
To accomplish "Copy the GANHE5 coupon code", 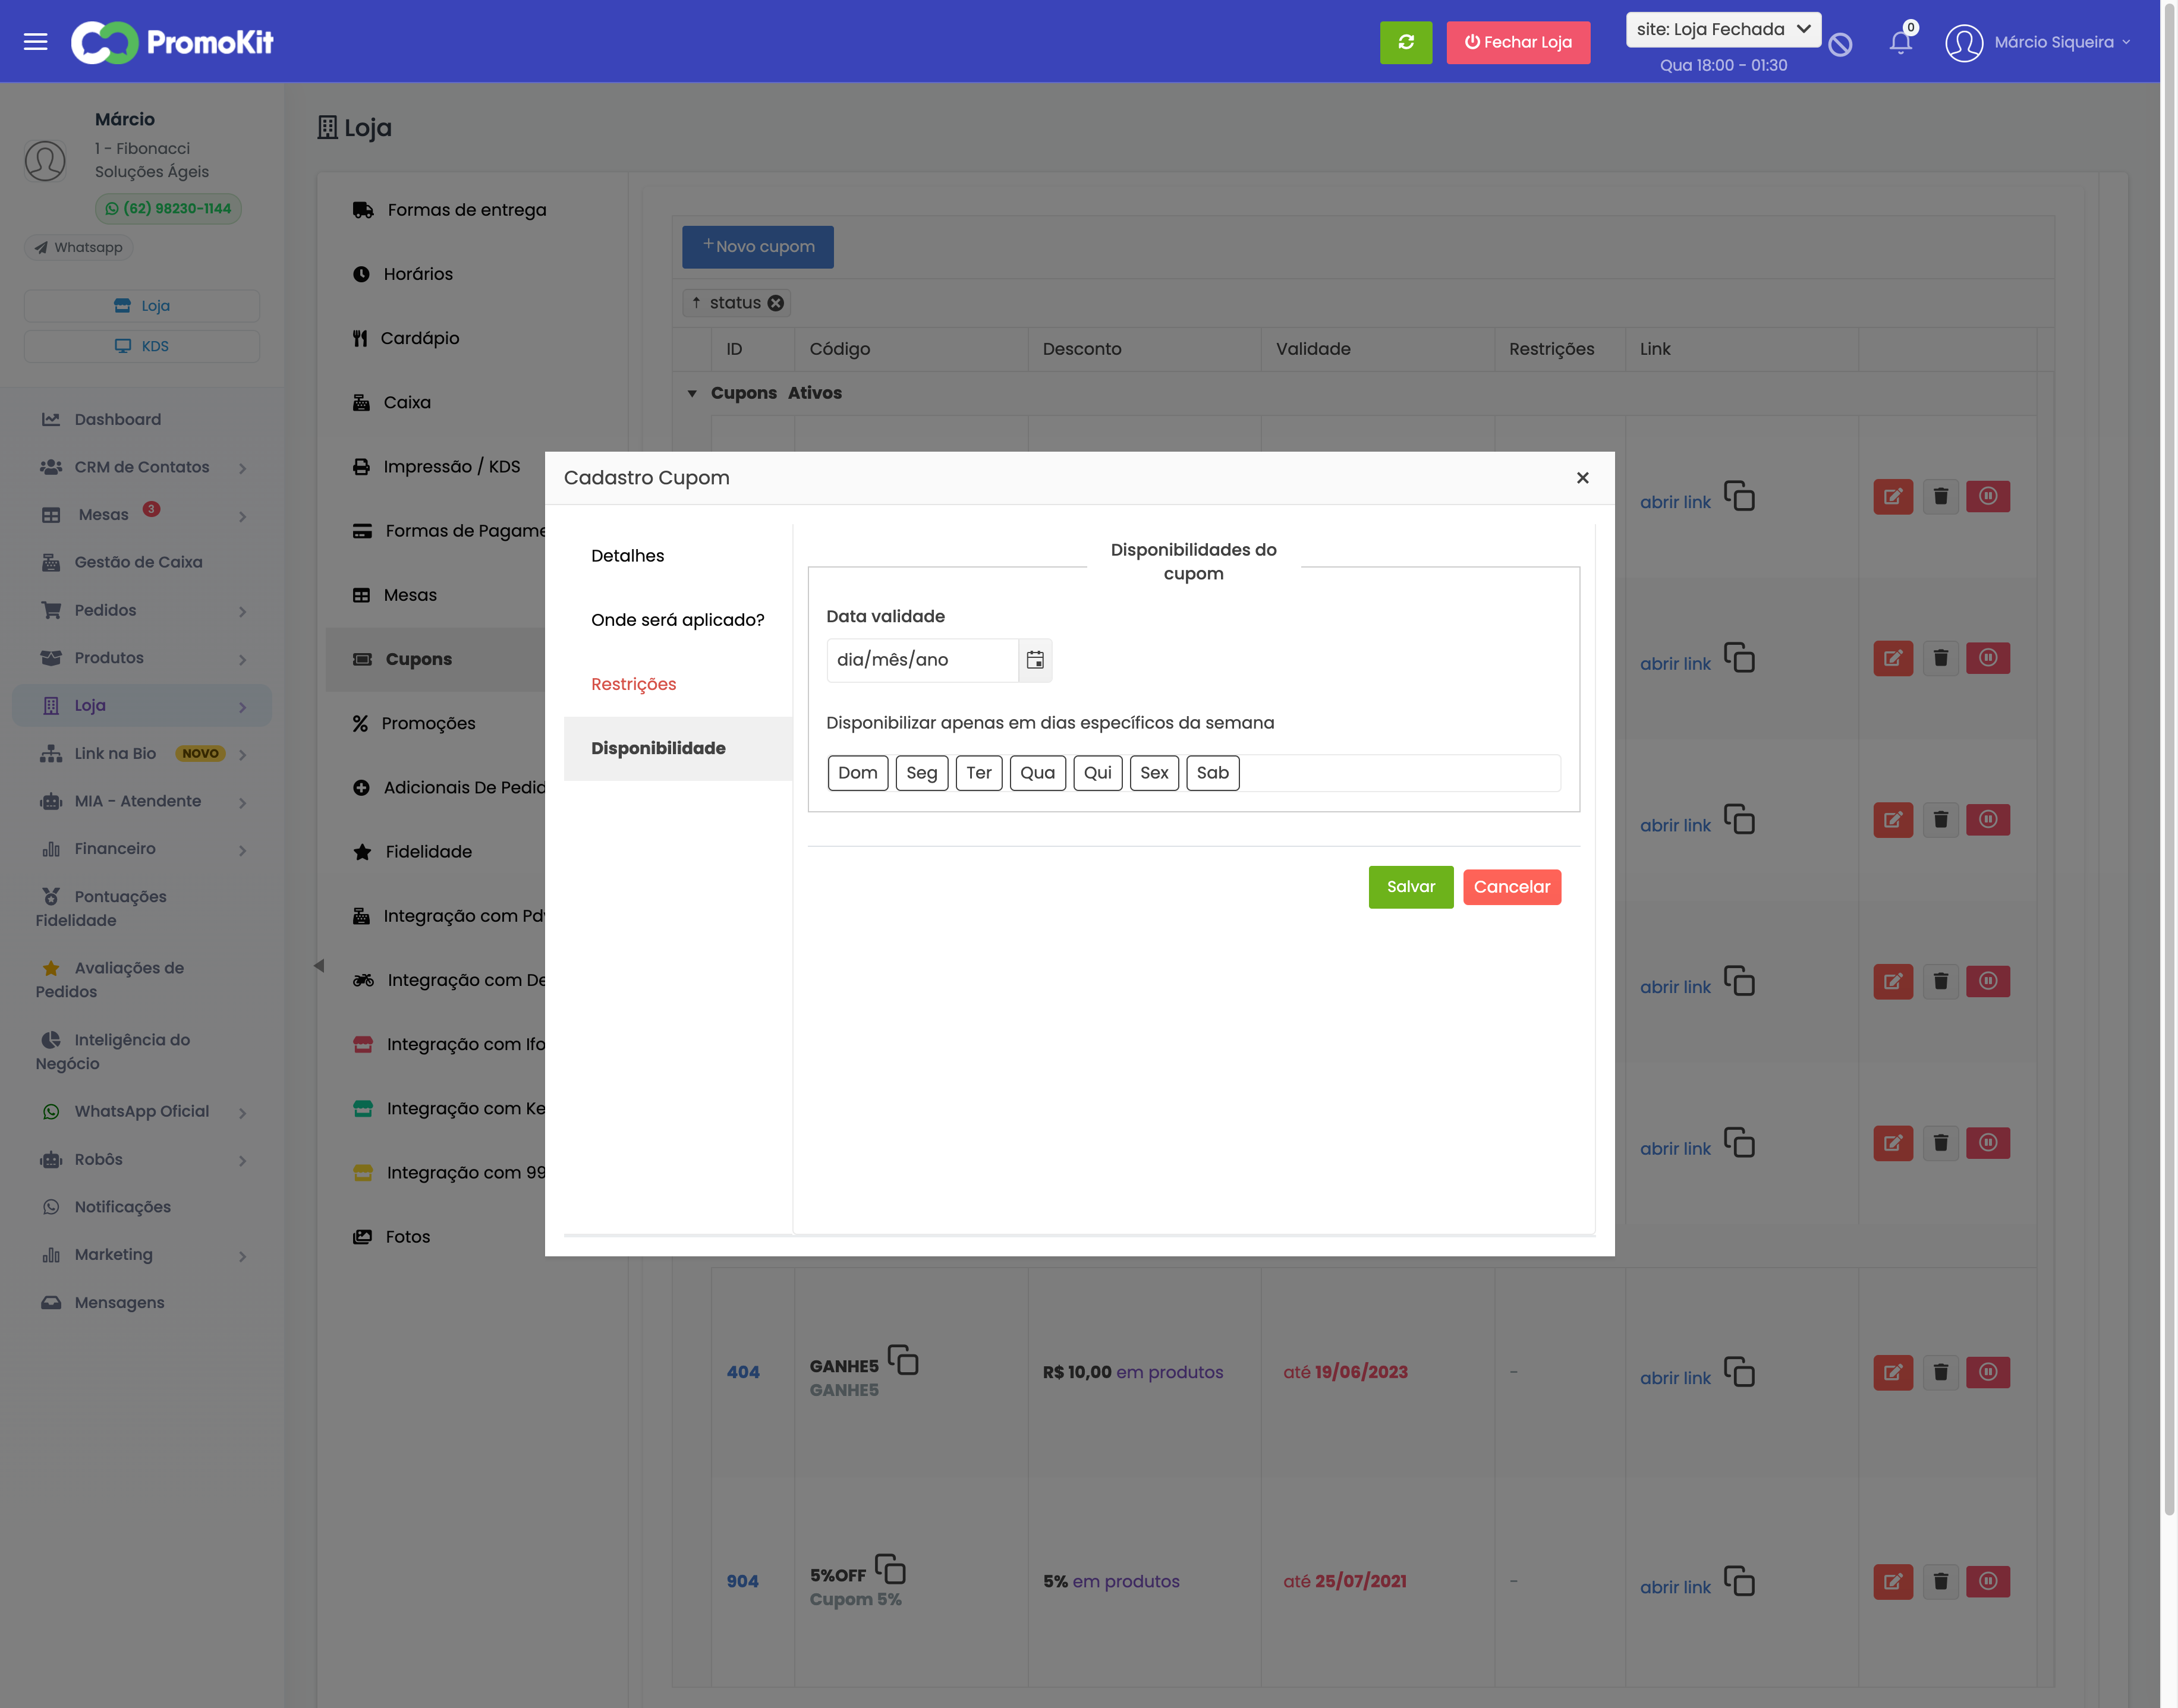I will [903, 1360].
